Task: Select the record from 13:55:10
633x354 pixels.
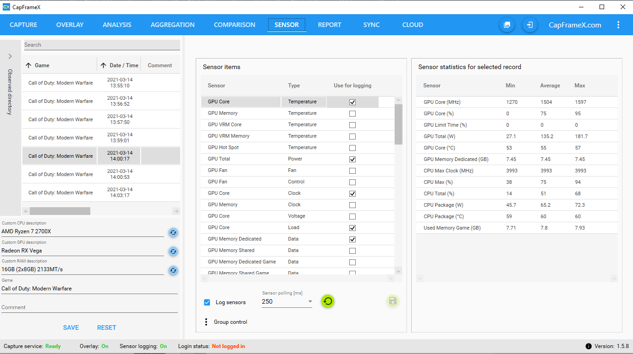Action: tap(101, 83)
